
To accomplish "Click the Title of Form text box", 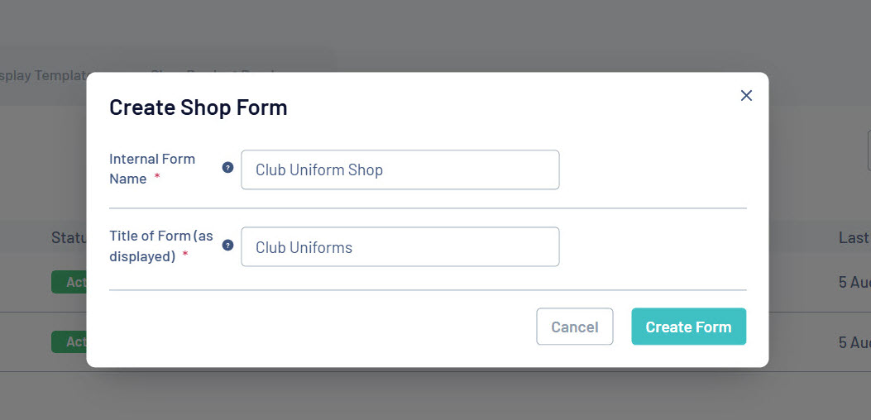I will [400, 247].
